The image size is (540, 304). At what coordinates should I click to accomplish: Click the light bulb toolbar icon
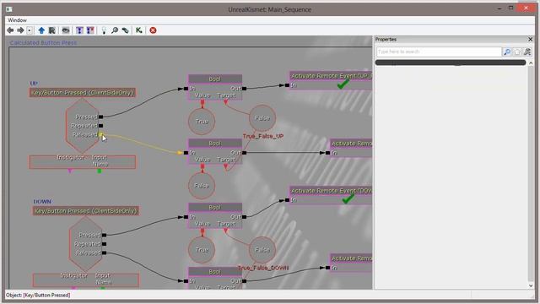[x=104, y=30]
